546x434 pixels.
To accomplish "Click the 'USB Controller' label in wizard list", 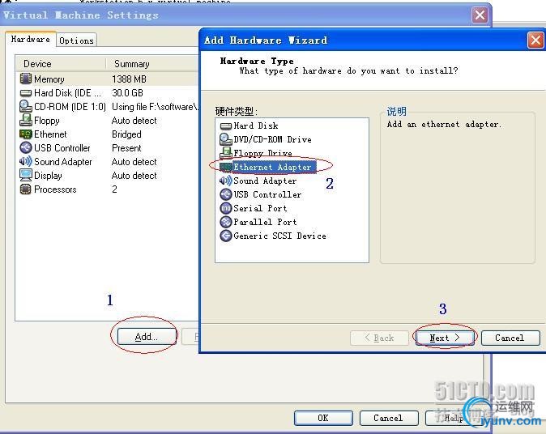I will tap(267, 194).
